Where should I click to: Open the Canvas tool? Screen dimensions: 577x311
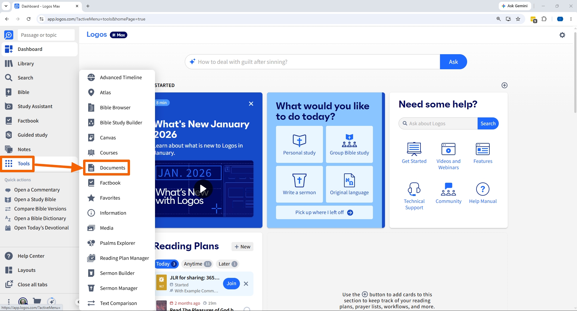click(117, 138)
